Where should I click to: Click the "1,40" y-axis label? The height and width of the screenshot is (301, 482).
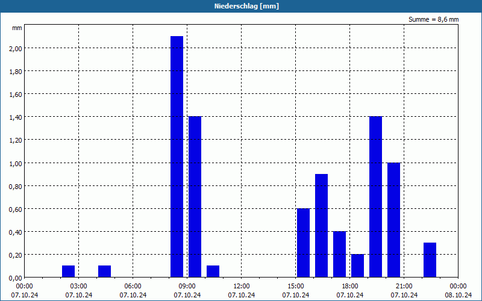pos(16,117)
